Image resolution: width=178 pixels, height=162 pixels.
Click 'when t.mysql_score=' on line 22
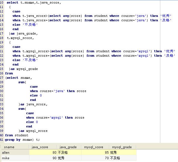coord(31,56)
